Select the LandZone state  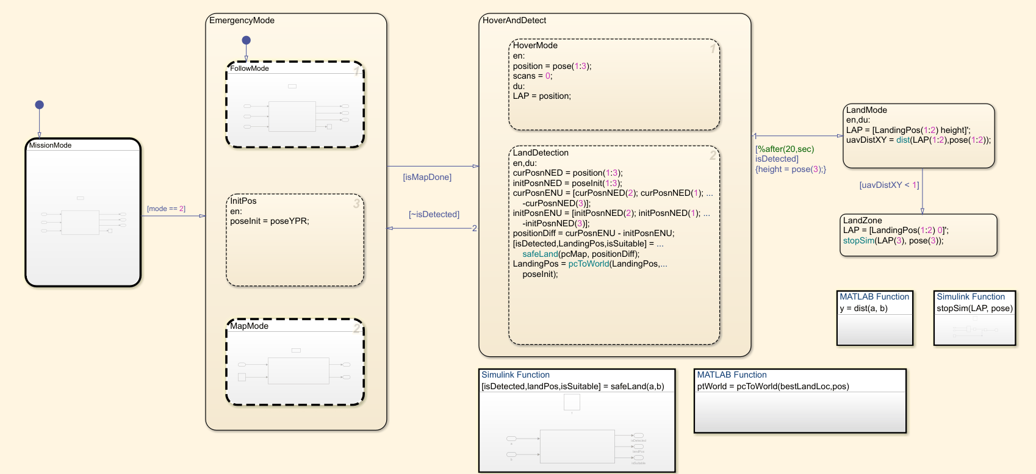(x=919, y=235)
